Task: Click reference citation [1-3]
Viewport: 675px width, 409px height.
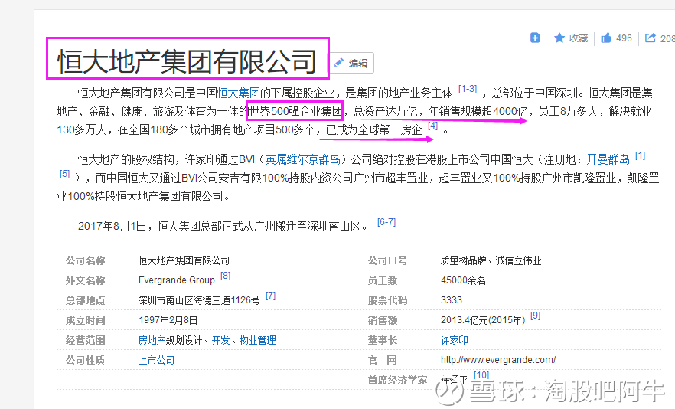Action: pyautogui.click(x=468, y=89)
